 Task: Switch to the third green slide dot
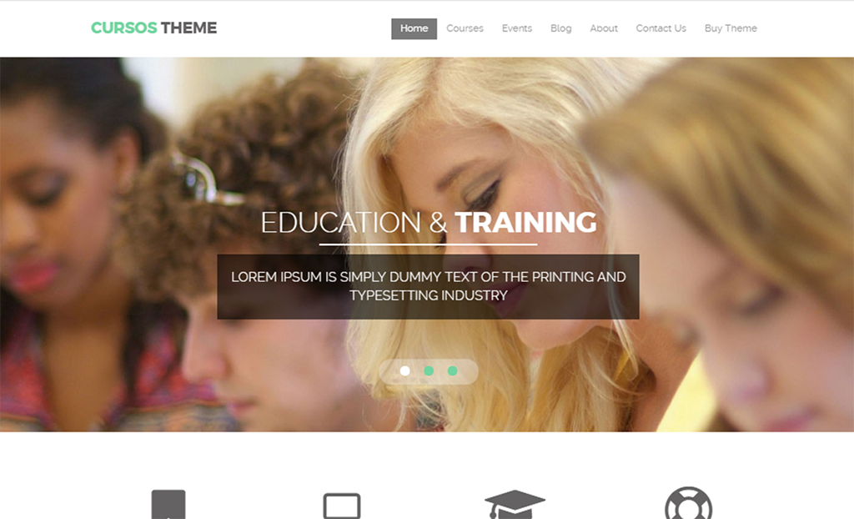pyautogui.click(x=452, y=370)
